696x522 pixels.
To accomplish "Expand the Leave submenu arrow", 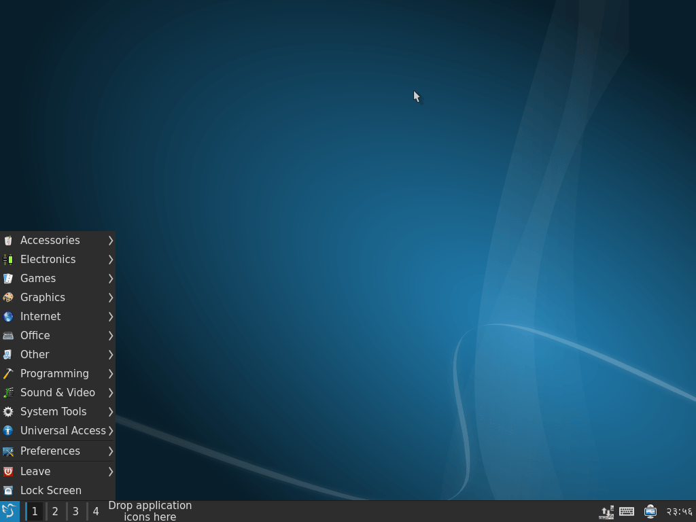I will (x=111, y=472).
